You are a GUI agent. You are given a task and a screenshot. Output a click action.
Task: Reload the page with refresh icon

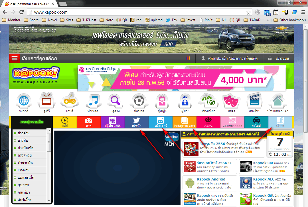pos(21,12)
